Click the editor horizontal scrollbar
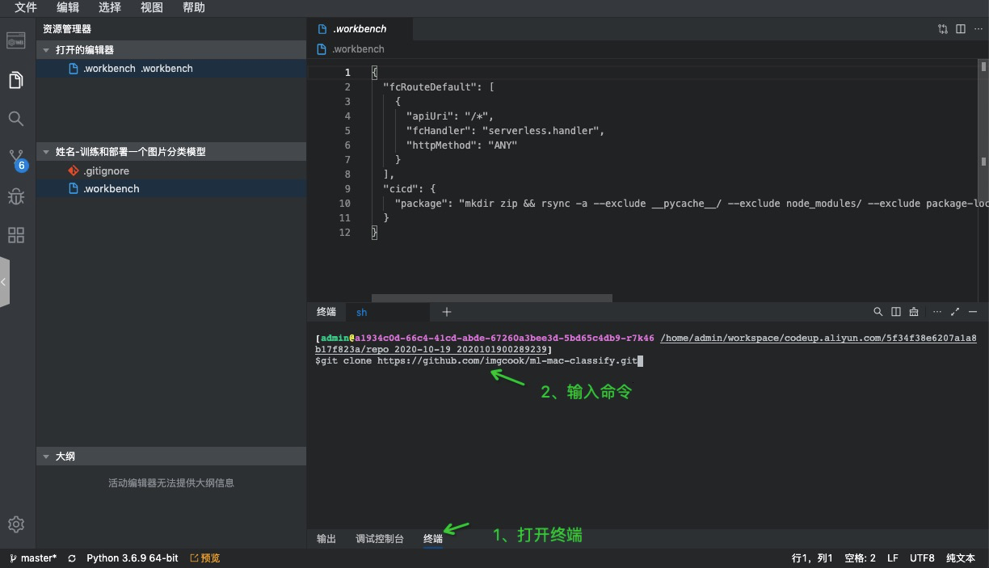The width and height of the screenshot is (989, 568). (492, 298)
